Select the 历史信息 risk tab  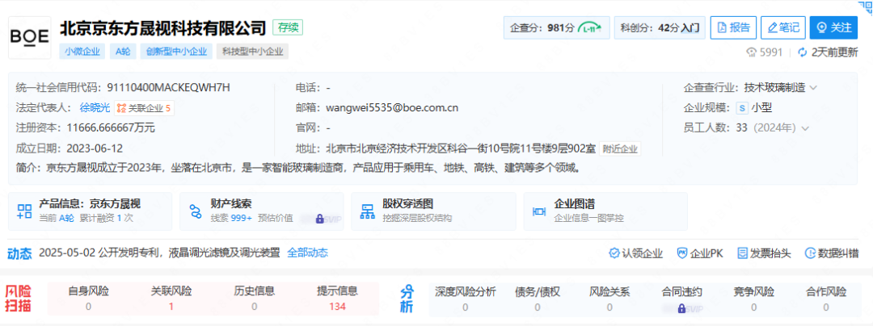(x=254, y=299)
